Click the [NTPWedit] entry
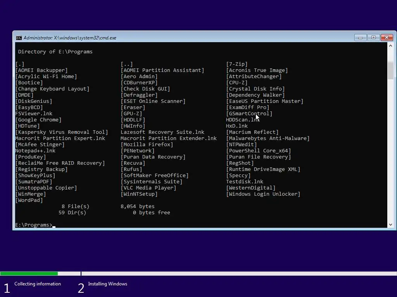This screenshot has height=297, width=397. tap(241, 145)
